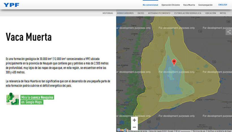
Task: Click Notificar un problema de Maps
Action: (219, 131)
